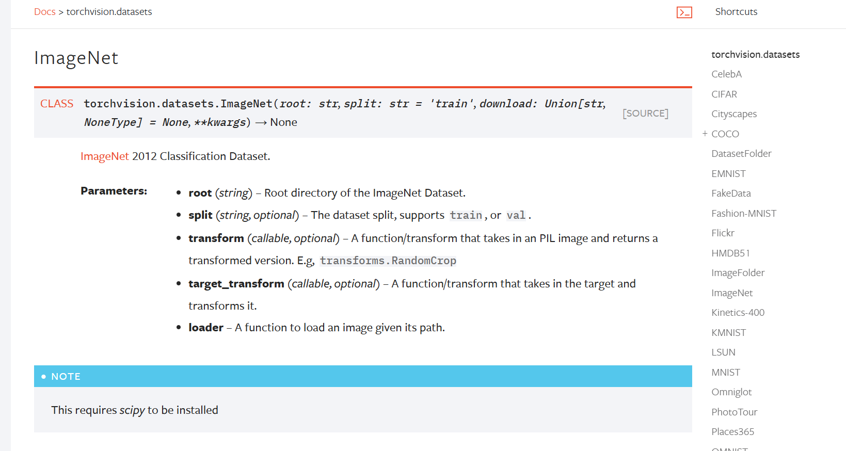846x451 pixels.
Task: Open torchvision.datasets sidebar heading
Action: (755, 55)
